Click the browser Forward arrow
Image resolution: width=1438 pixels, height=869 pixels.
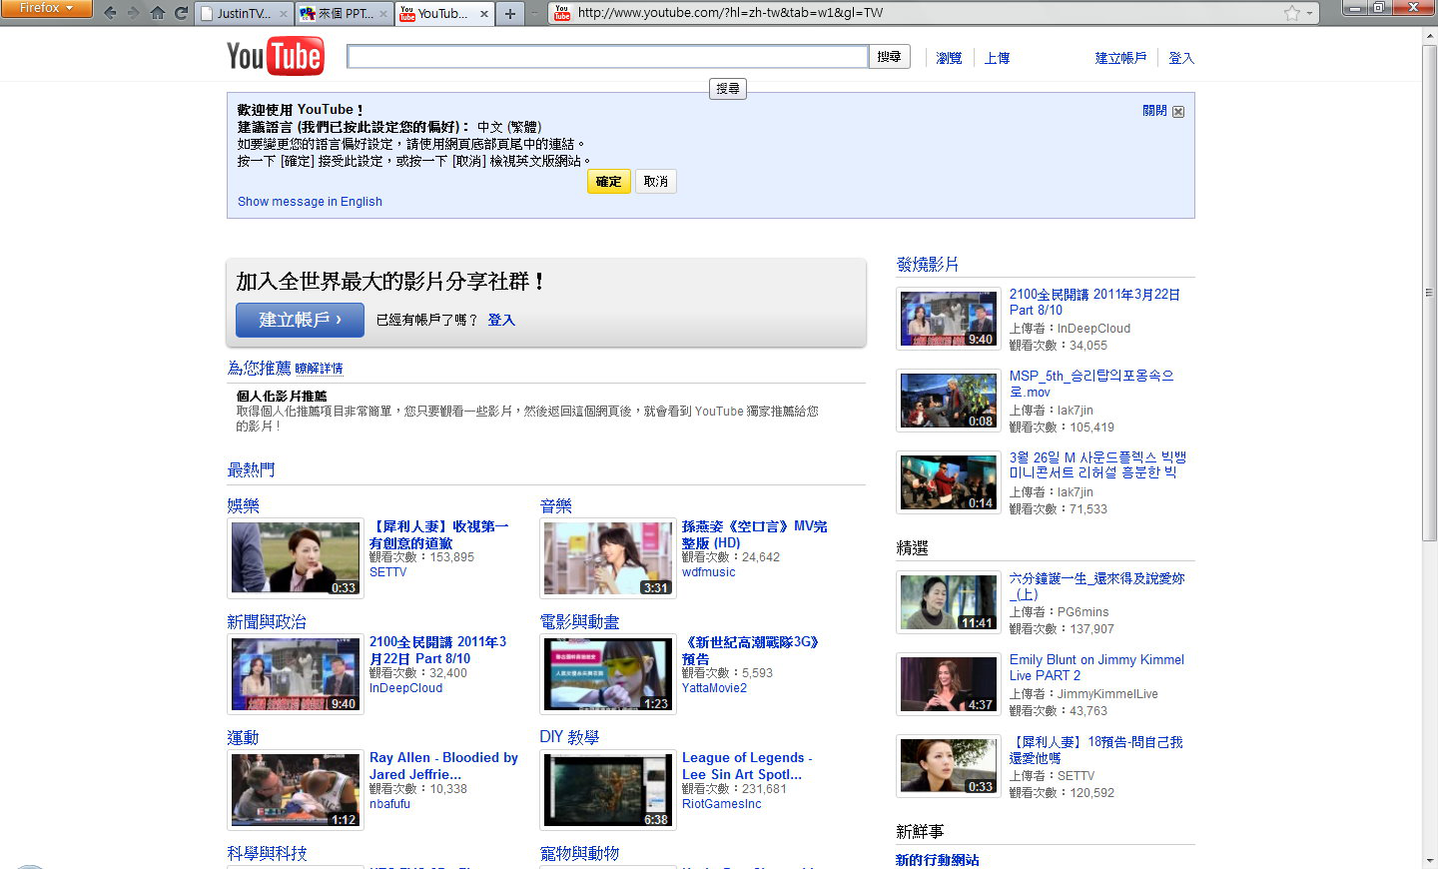click(134, 13)
